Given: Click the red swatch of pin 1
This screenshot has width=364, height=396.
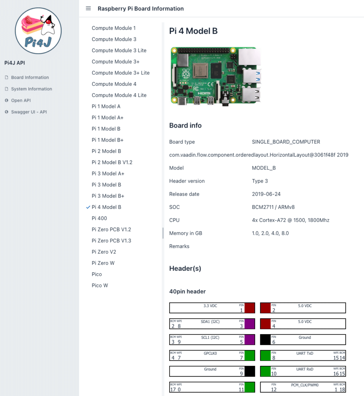Looking at the screenshot, I should pos(249,308).
